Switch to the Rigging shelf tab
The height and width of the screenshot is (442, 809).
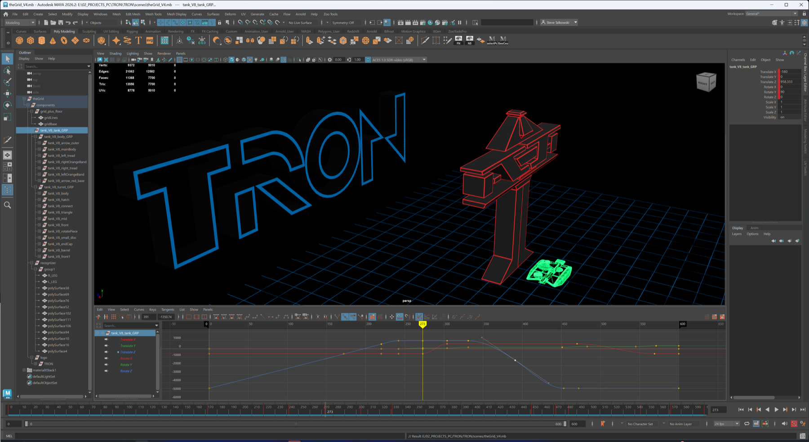click(x=132, y=31)
